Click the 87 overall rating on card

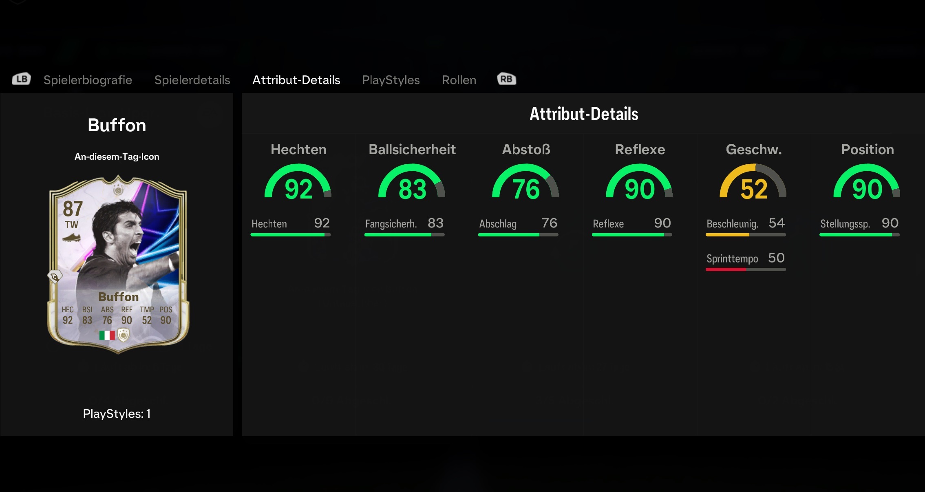click(73, 209)
